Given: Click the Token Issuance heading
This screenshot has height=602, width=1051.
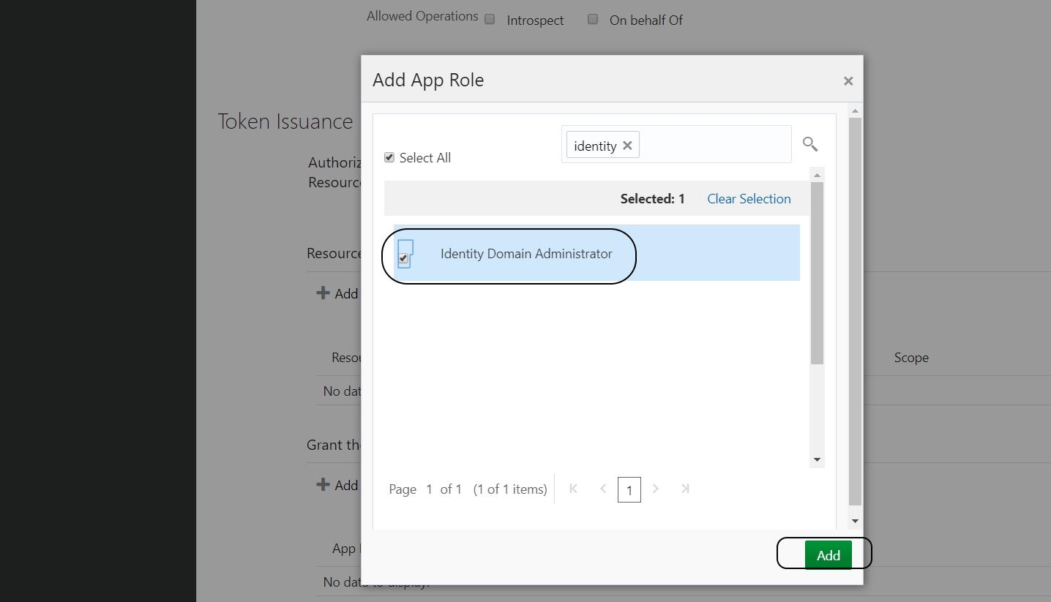Looking at the screenshot, I should tap(285, 121).
